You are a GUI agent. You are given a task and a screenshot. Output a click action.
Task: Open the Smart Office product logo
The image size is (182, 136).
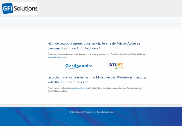[116, 66]
